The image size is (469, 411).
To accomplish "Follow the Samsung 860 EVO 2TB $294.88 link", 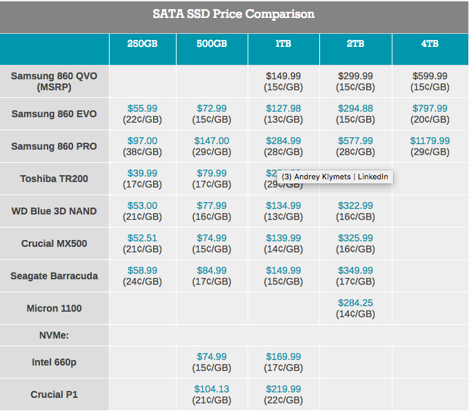I will [x=355, y=108].
